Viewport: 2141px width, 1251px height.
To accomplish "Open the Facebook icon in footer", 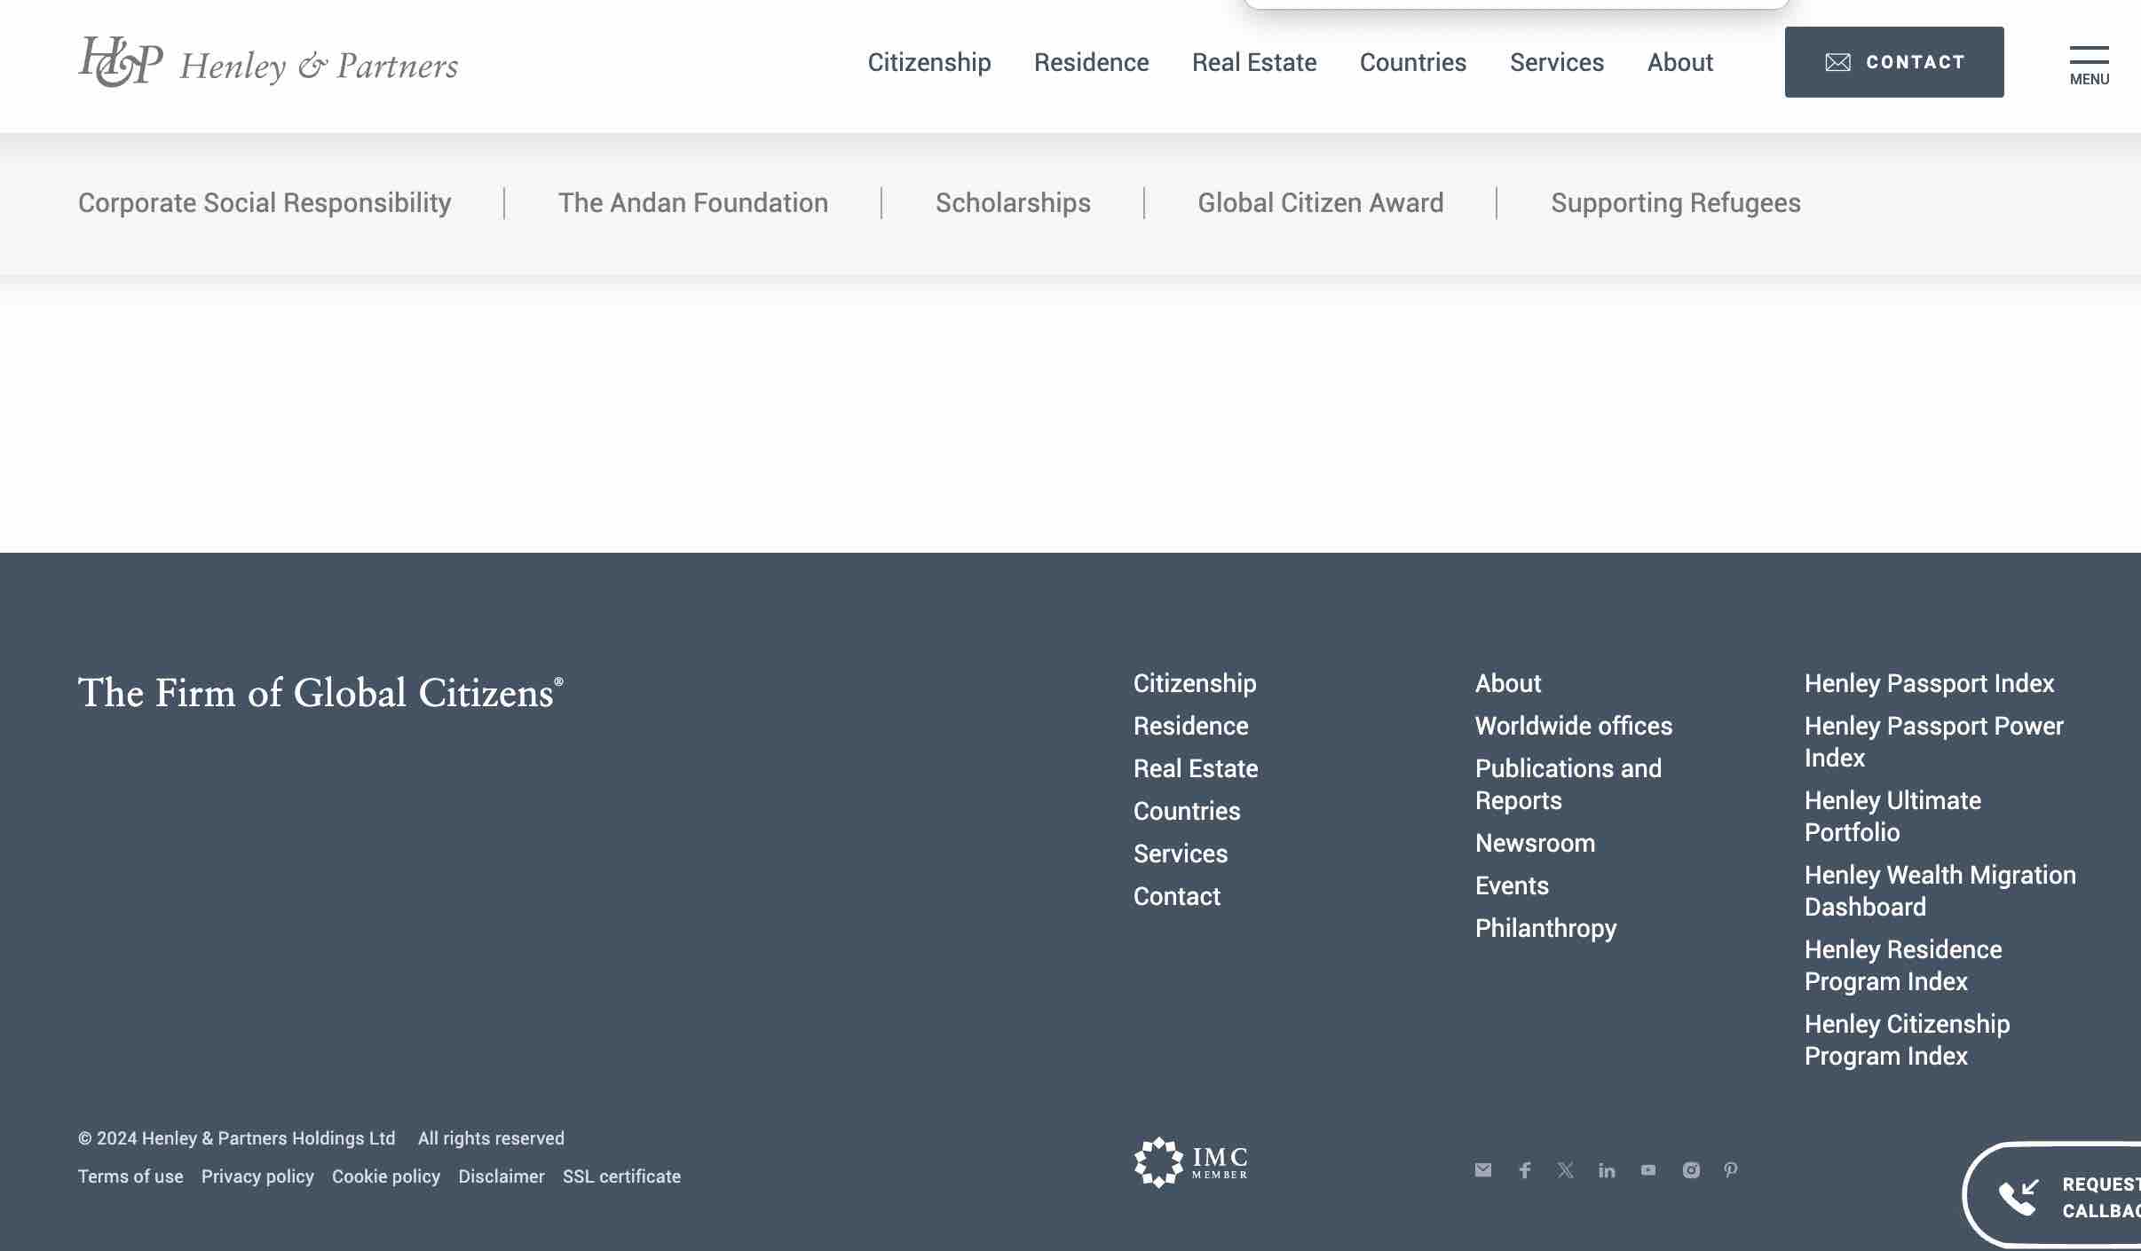I will (x=1525, y=1170).
